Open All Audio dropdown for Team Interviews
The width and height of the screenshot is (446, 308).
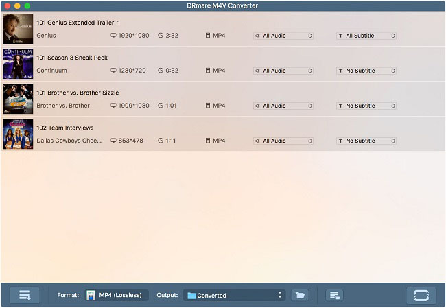(283, 141)
